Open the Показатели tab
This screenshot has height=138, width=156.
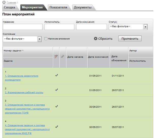58,7
